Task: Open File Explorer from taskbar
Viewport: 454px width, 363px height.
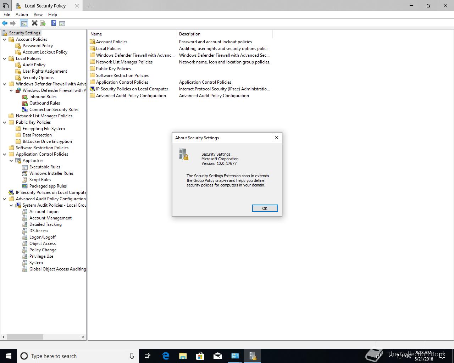Action: tap(183, 356)
